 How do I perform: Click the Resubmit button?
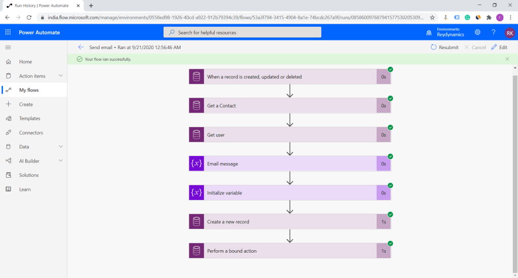444,47
